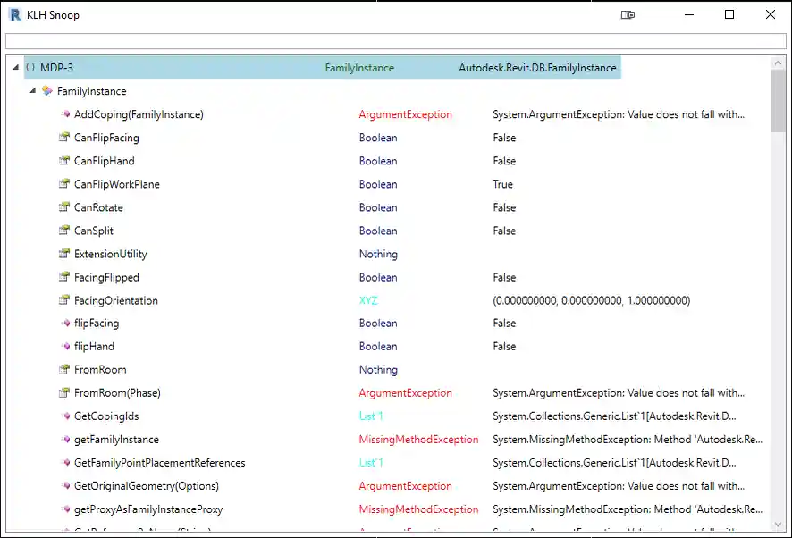Open the List`1 value for GetCopingIds
Viewport: 792px width, 538px height.
(x=371, y=416)
